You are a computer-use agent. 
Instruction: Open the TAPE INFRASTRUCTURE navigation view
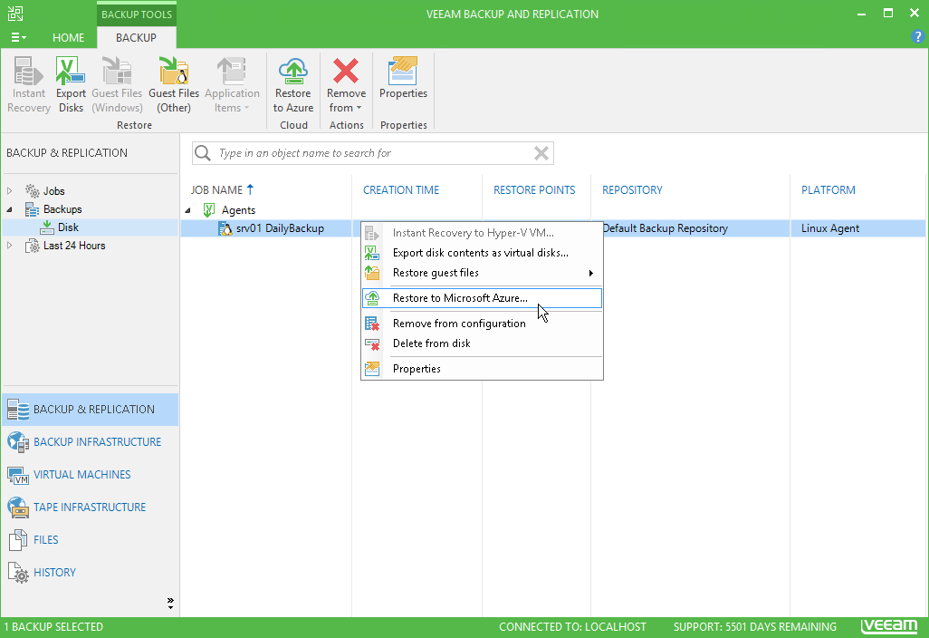[90, 507]
